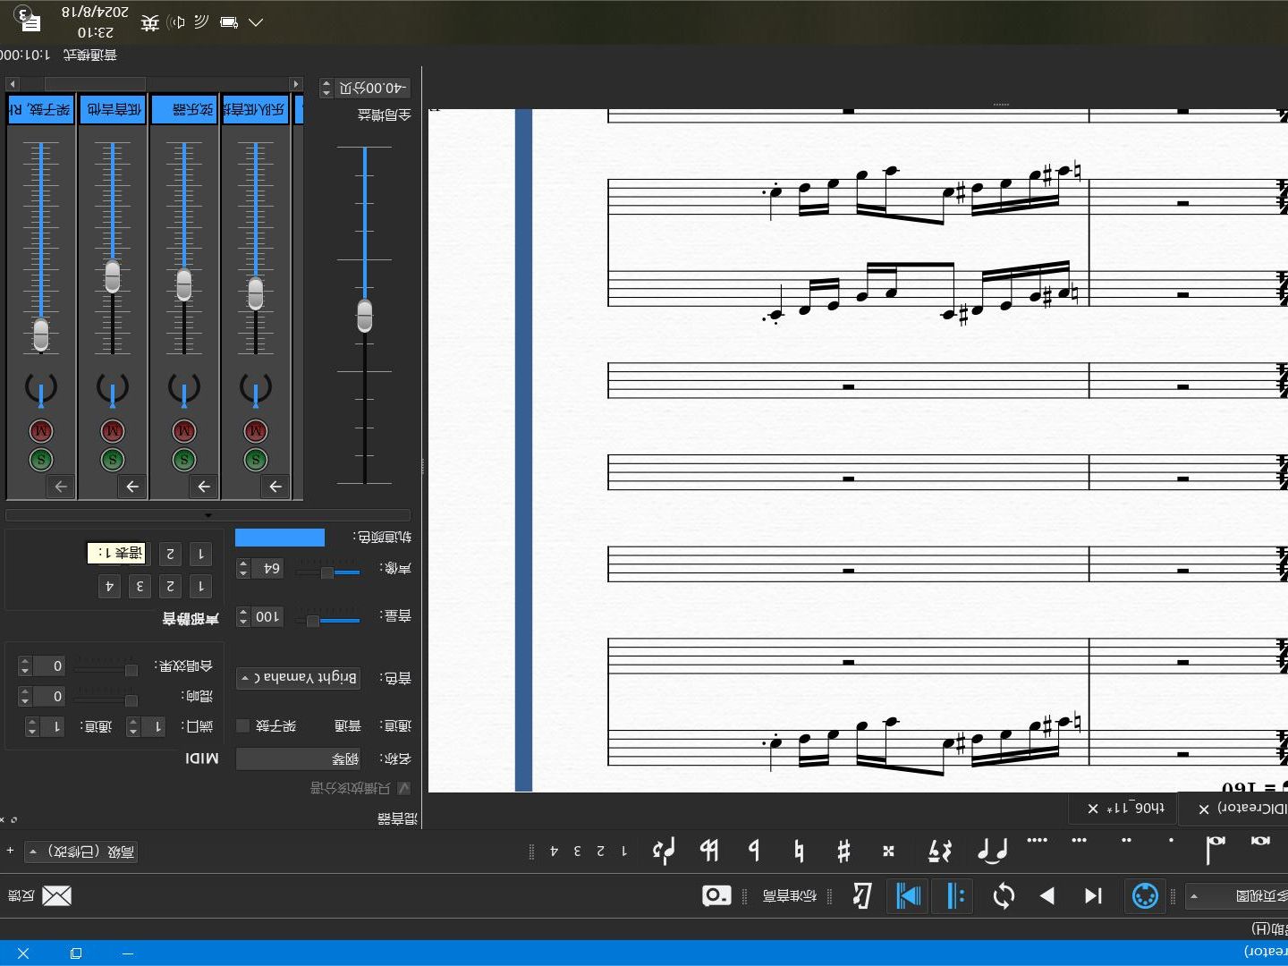
Task: Open the 帮助(H) help menu
Action: 1269,928
